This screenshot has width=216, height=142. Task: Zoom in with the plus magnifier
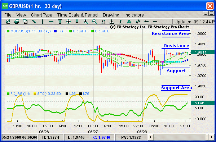(86, 22)
